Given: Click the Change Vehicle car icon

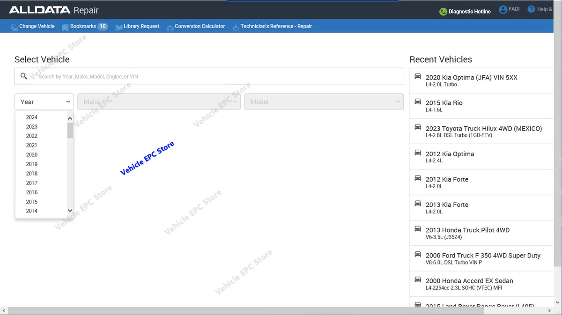Looking at the screenshot, I should [15, 27].
